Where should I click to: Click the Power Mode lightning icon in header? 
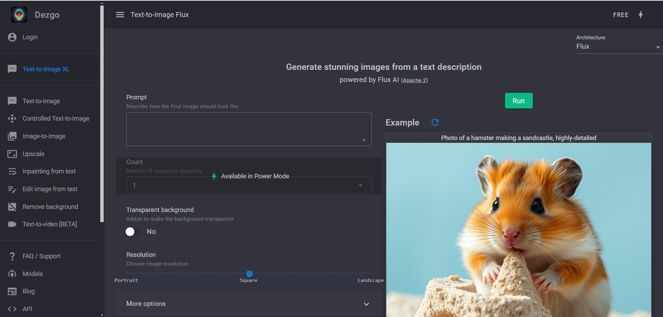pos(640,15)
